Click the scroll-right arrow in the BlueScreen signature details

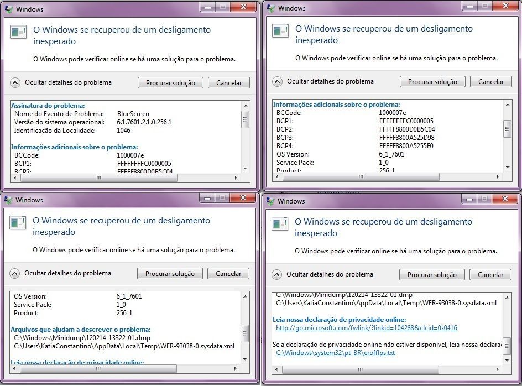236,178
